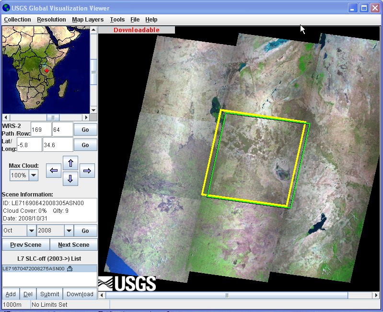383x312 pixels.
Task: Click the image pane scroll left arrow
Action: tap(102, 295)
